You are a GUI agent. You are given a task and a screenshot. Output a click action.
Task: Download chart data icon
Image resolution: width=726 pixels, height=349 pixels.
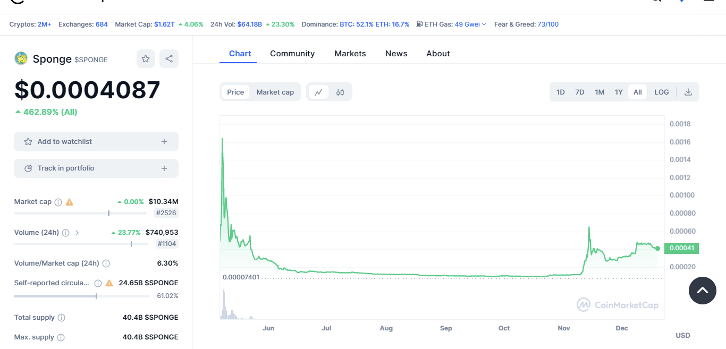point(688,92)
